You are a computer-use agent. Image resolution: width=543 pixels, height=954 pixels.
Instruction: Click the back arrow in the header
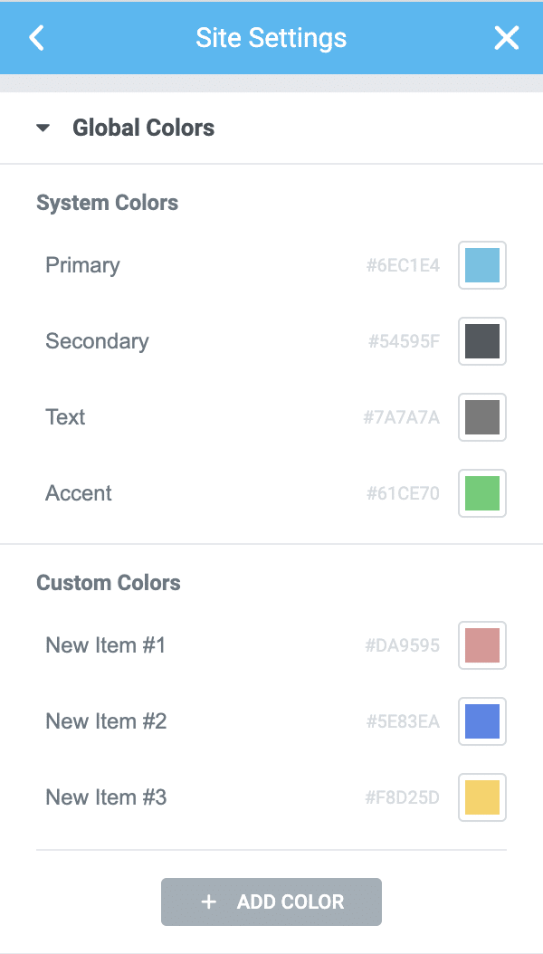coord(36,38)
